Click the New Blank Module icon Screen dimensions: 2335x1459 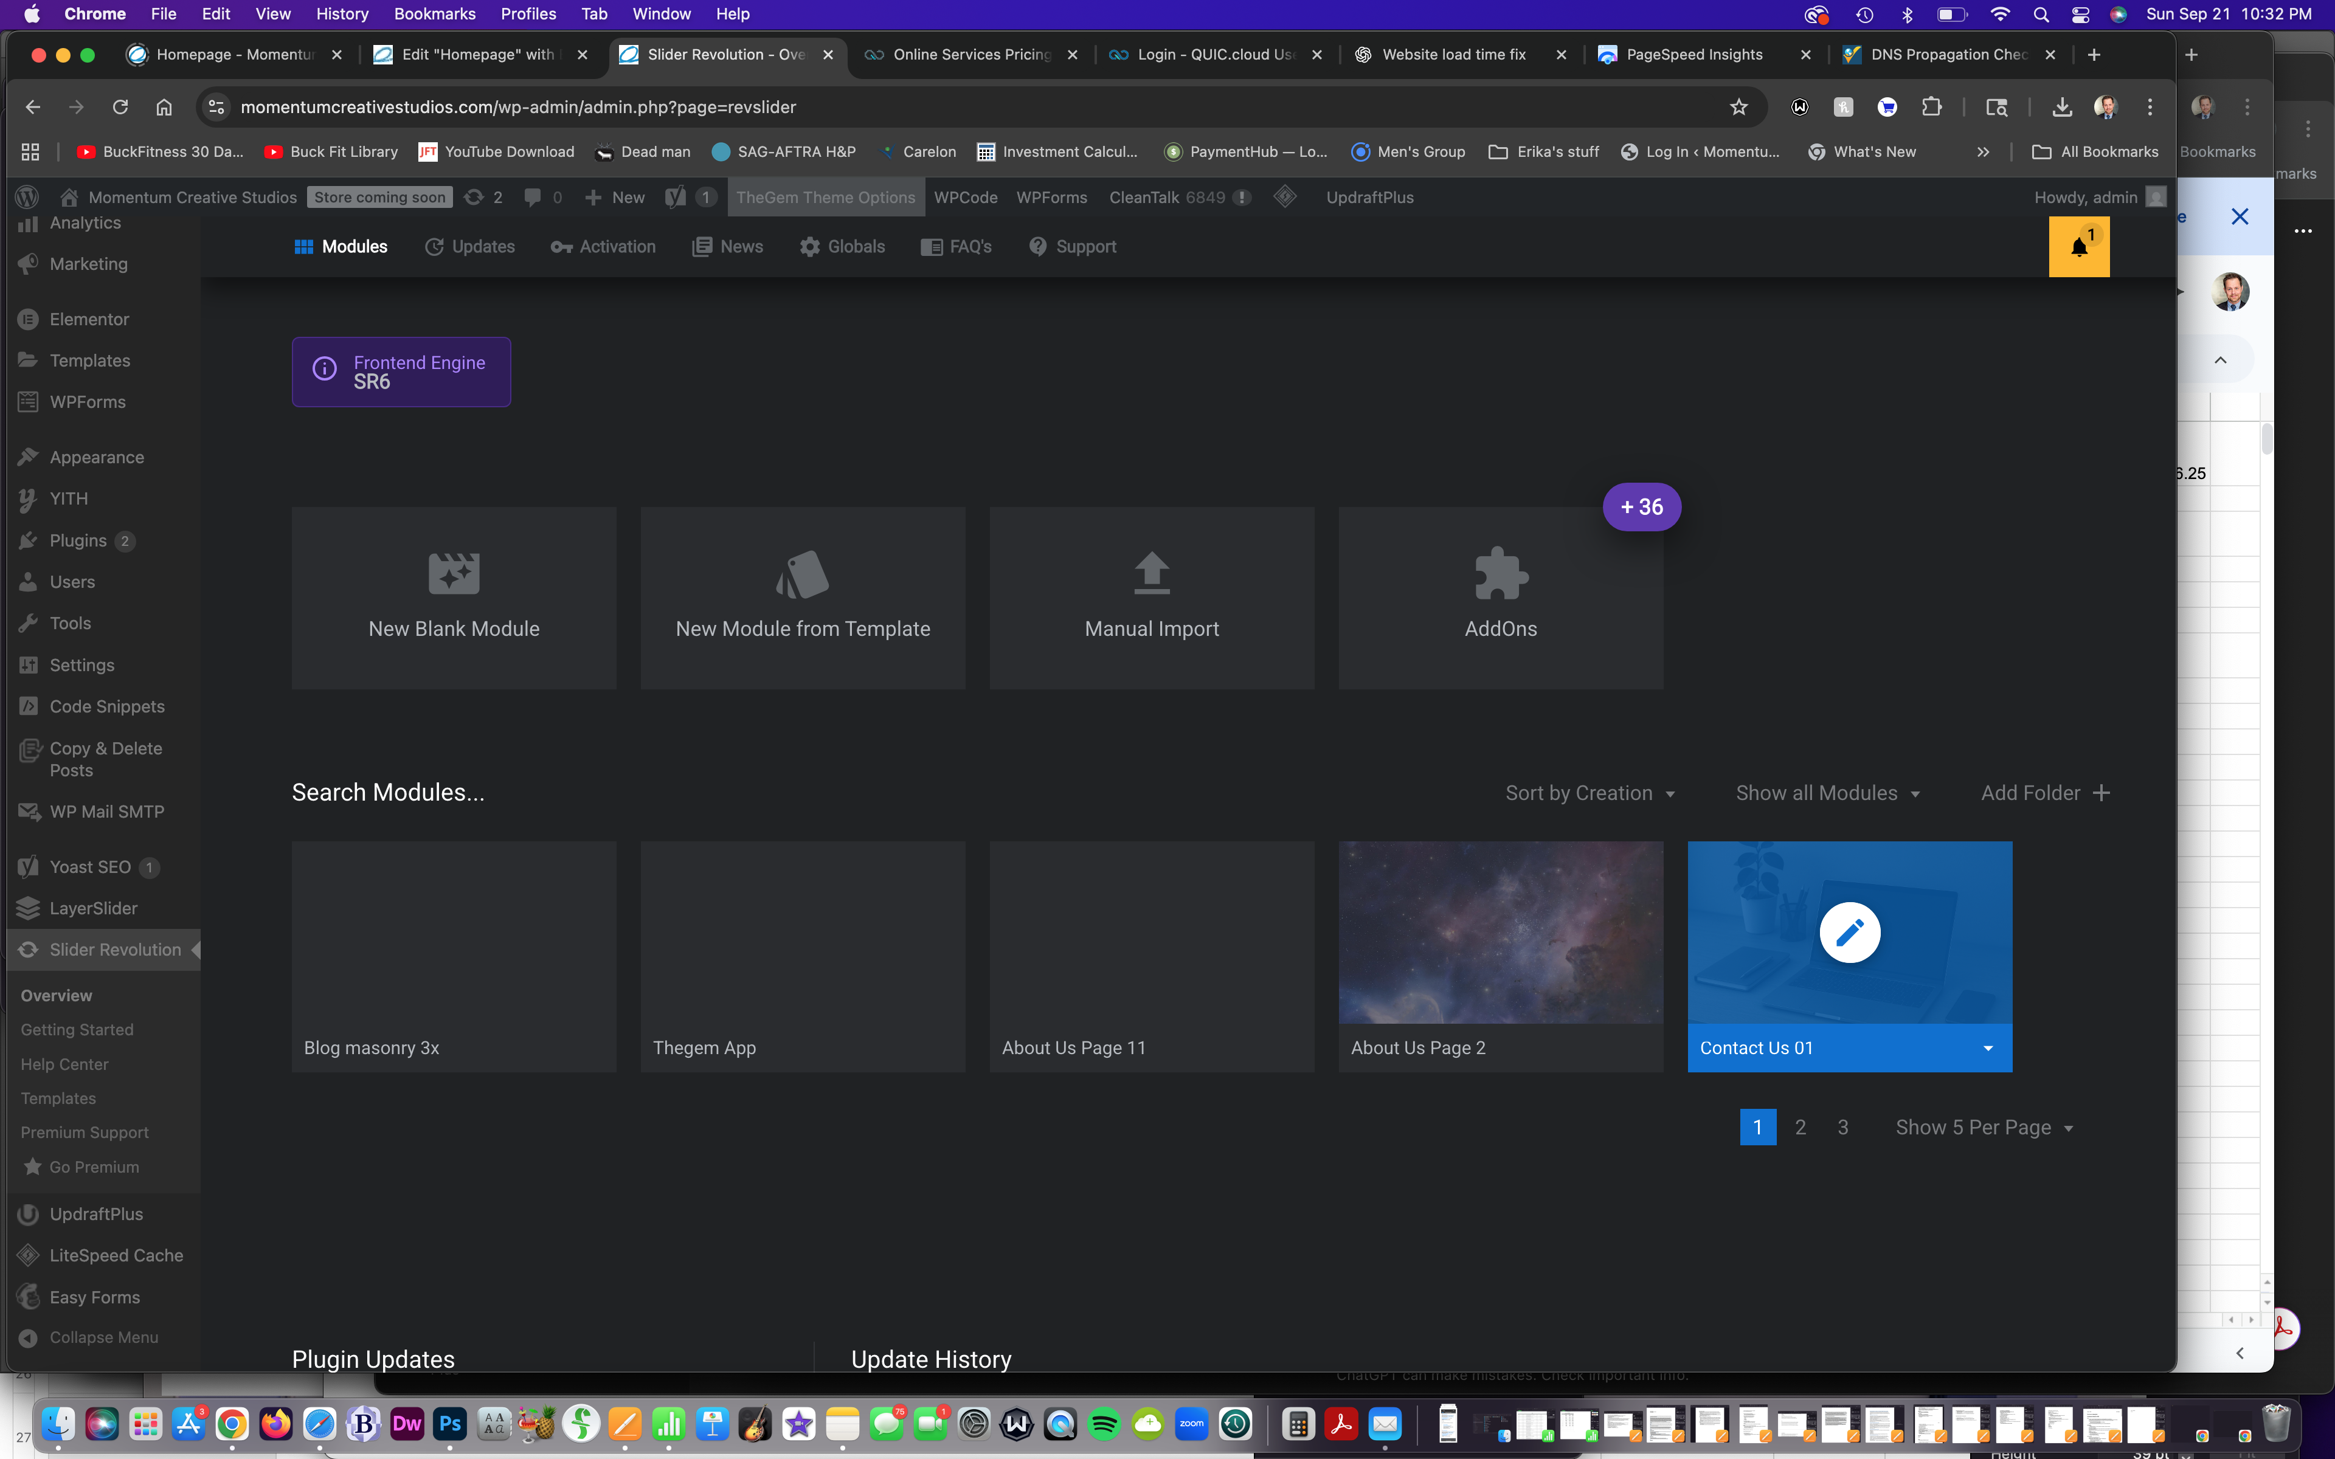454,573
